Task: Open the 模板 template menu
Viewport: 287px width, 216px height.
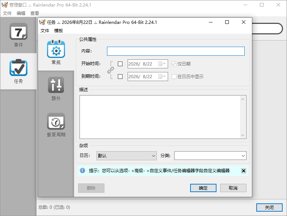Action: pyautogui.click(x=59, y=31)
